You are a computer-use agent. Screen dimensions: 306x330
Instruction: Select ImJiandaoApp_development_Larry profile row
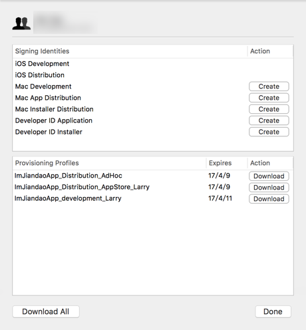click(x=153, y=198)
